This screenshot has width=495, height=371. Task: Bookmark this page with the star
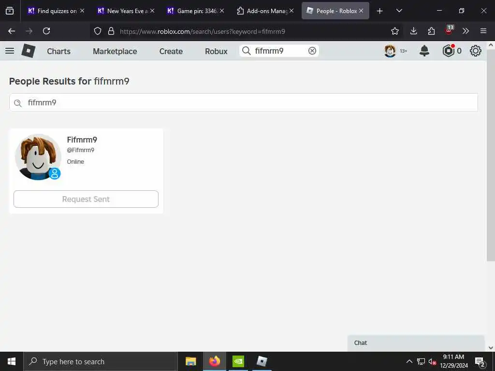point(394,31)
